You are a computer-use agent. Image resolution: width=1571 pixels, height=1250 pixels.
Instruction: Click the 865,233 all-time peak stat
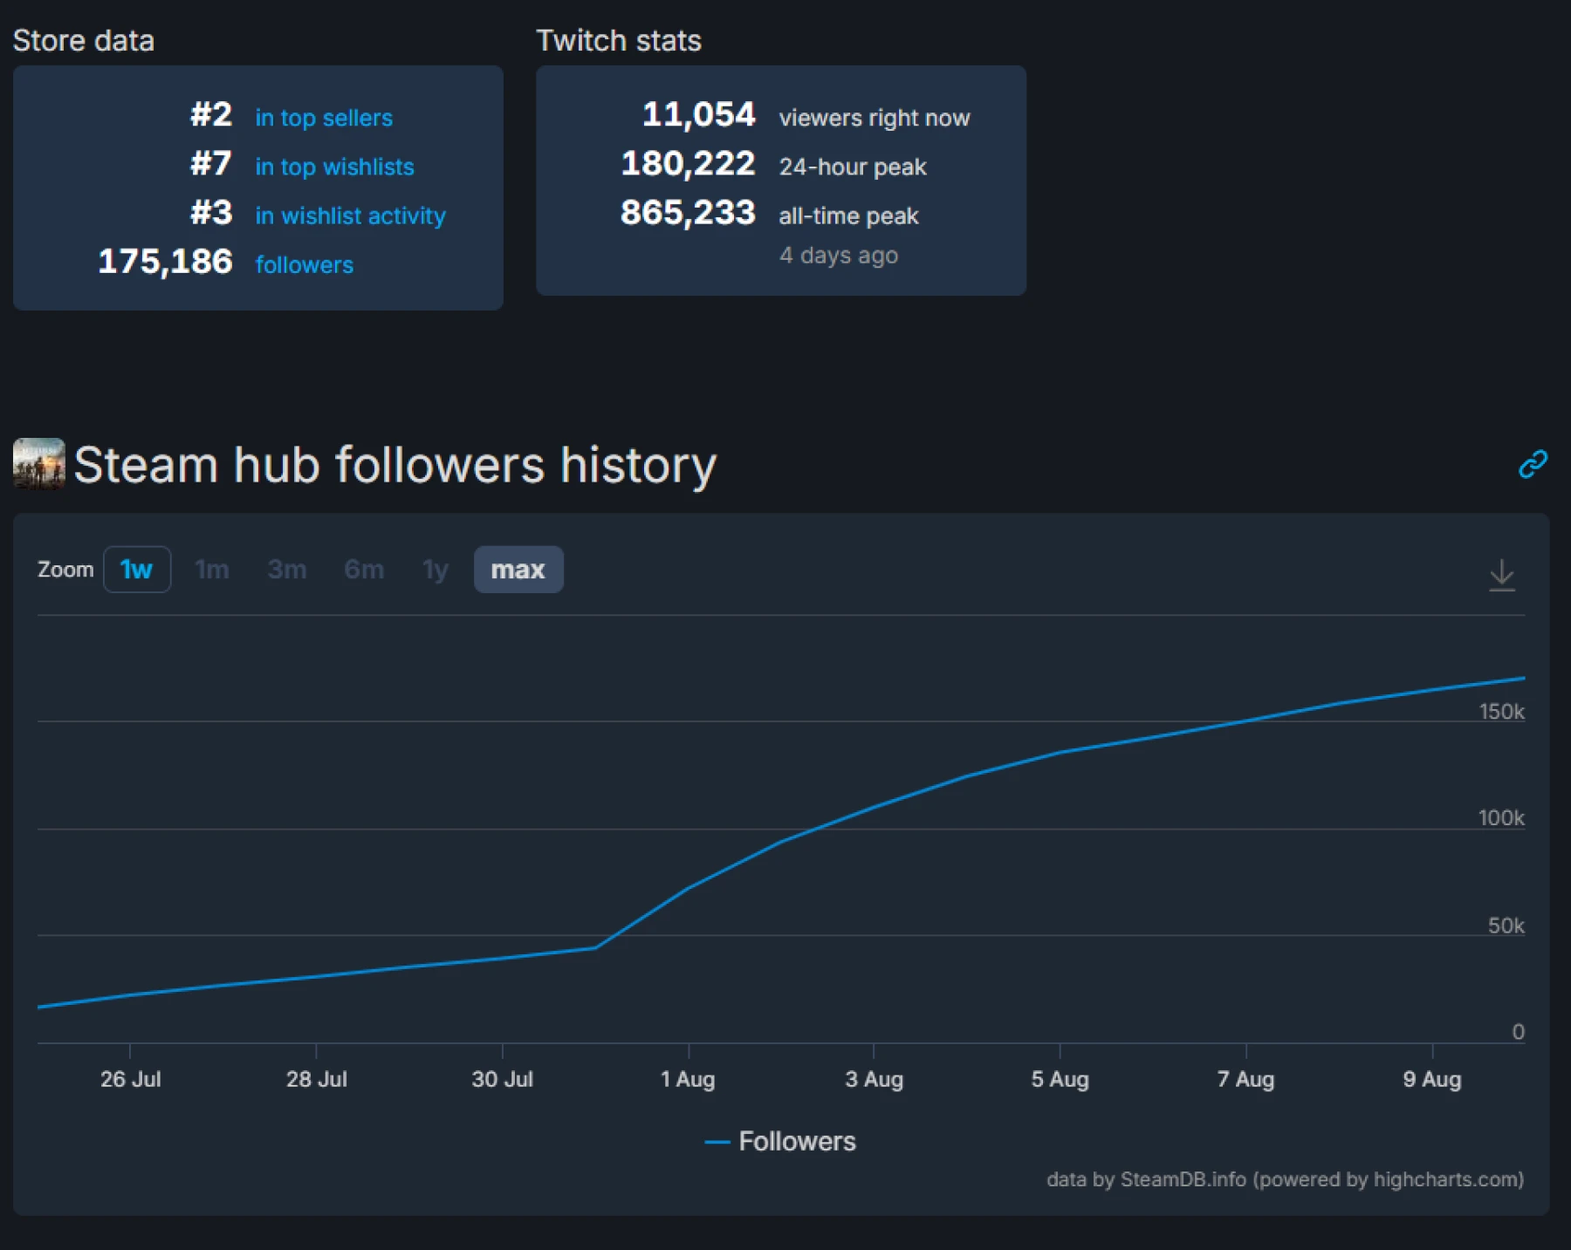[x=688, y=213]
